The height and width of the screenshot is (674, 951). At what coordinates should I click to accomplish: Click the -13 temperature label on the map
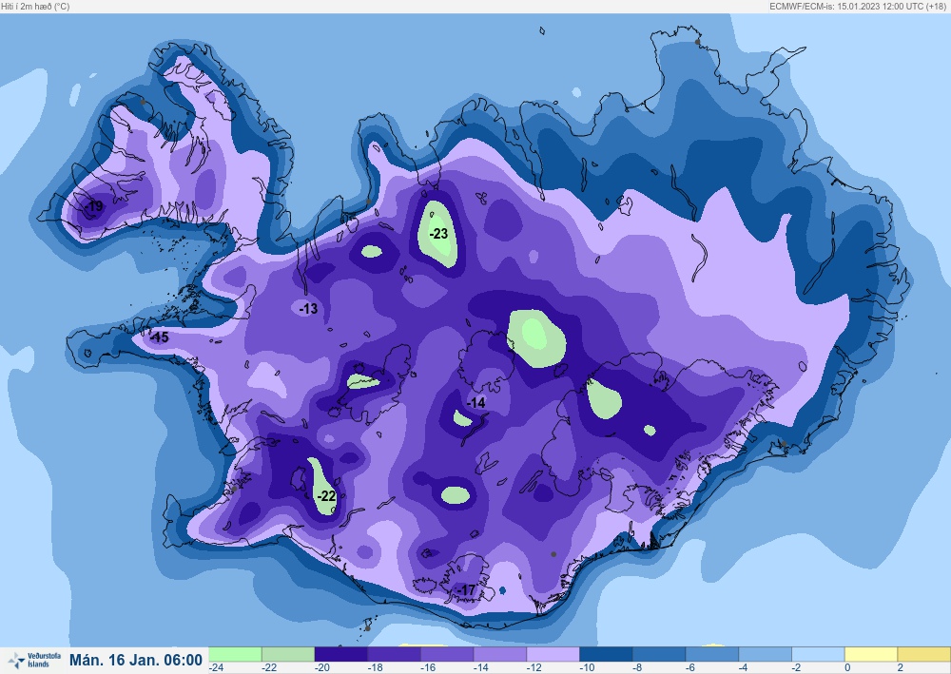(309, 309)
